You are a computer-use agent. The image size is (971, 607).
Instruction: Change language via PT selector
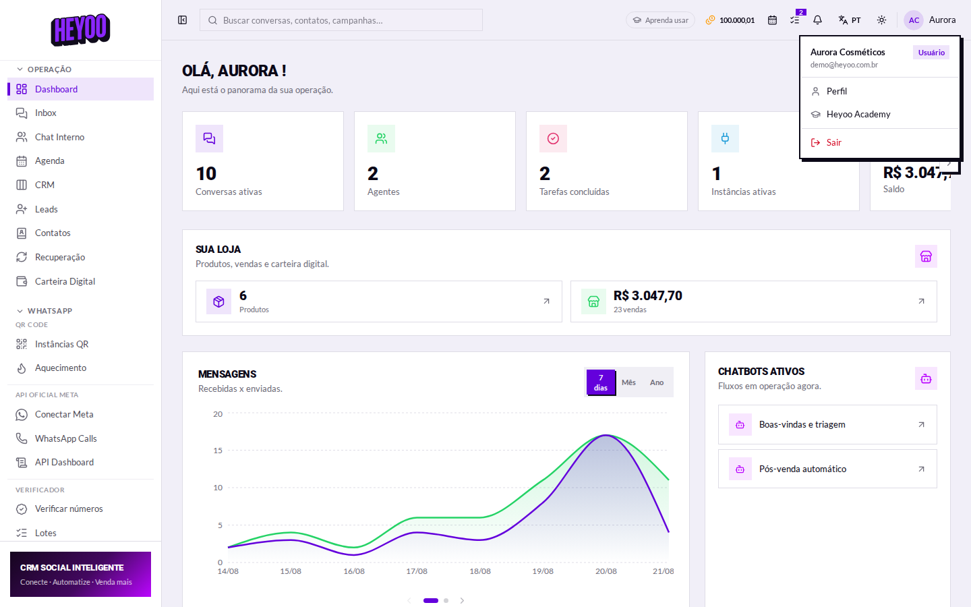tap(850, 20)
